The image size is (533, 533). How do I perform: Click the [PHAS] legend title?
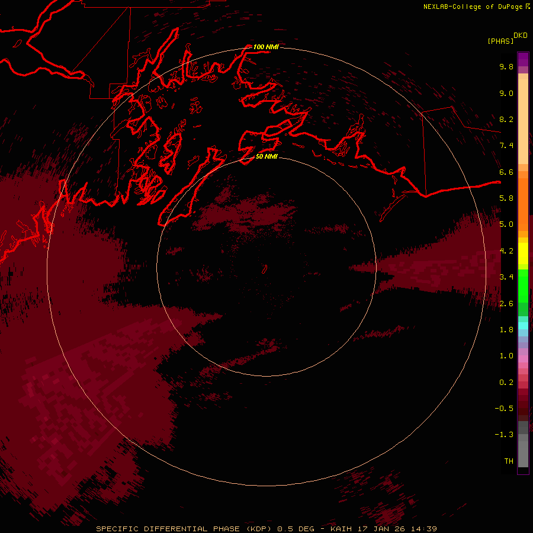(500, 41)
